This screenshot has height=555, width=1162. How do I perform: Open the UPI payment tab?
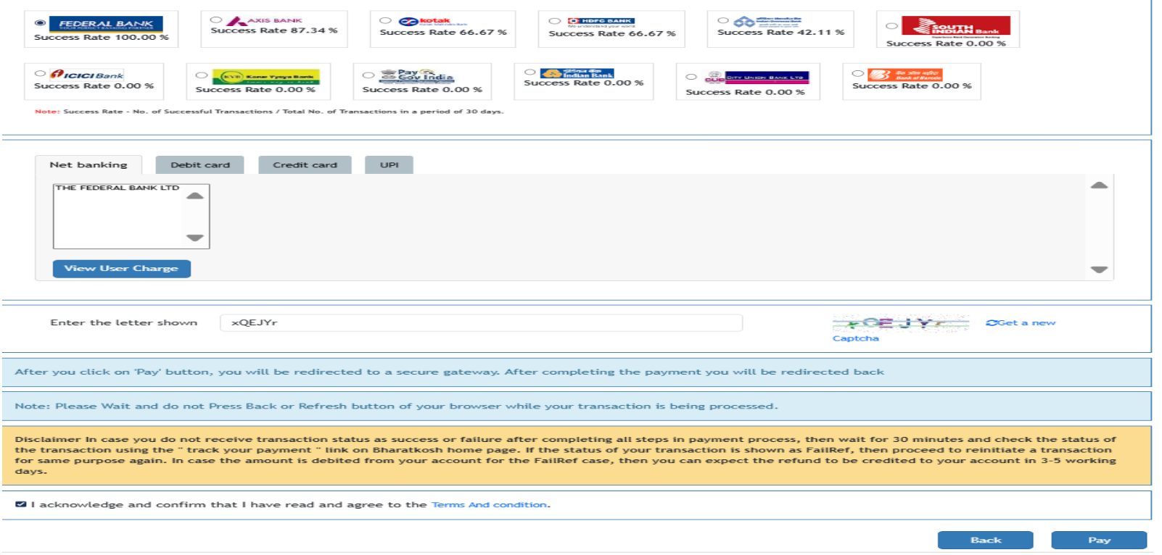coord(390,165)
